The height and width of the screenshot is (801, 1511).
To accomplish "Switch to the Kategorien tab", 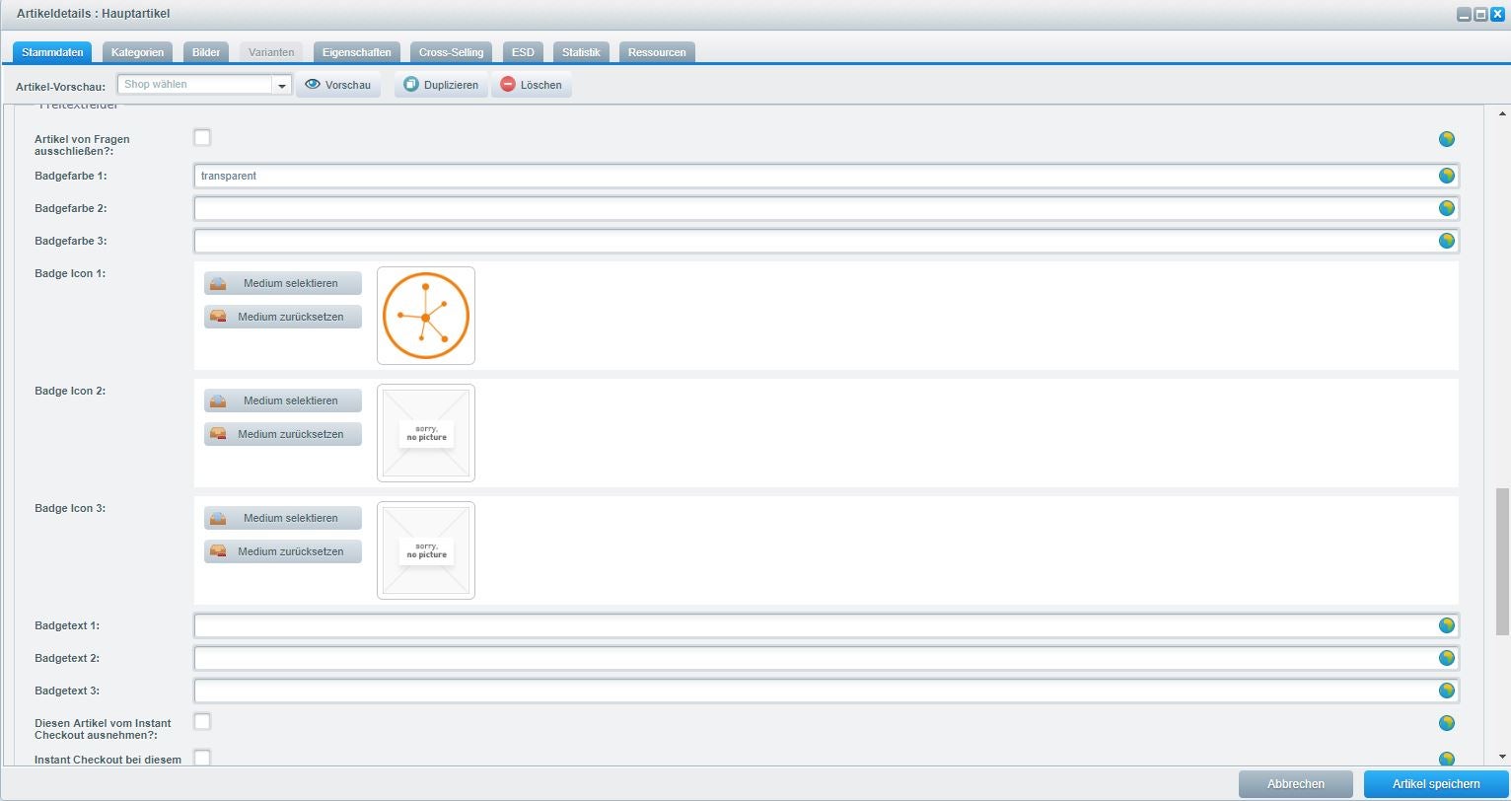I will point(138,52).
